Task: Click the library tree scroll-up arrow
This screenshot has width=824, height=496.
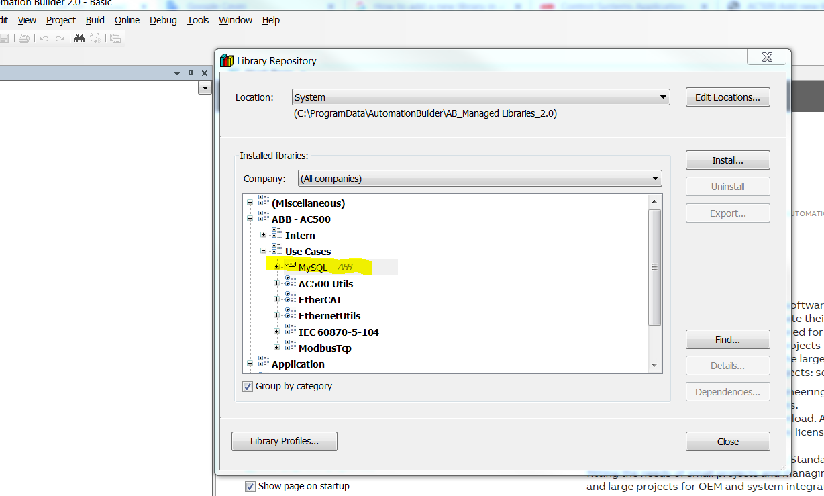Action: pyautogui.click(x=655, y=201)
